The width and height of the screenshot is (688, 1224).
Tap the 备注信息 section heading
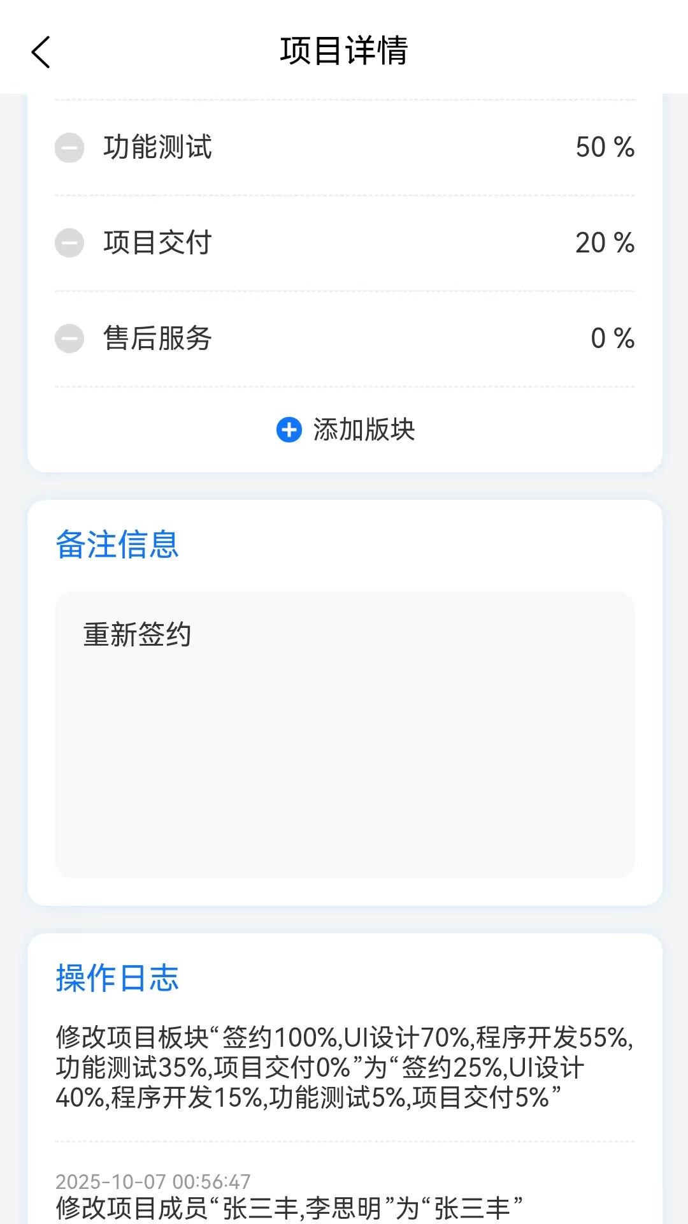[x=117, y=545]
